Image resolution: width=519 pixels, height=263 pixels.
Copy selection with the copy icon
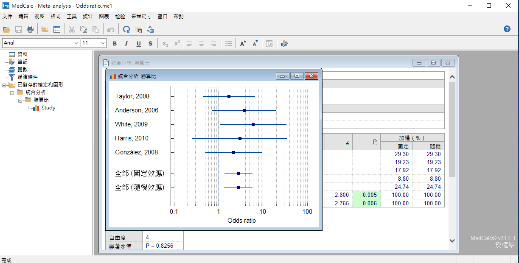point(84,29)
